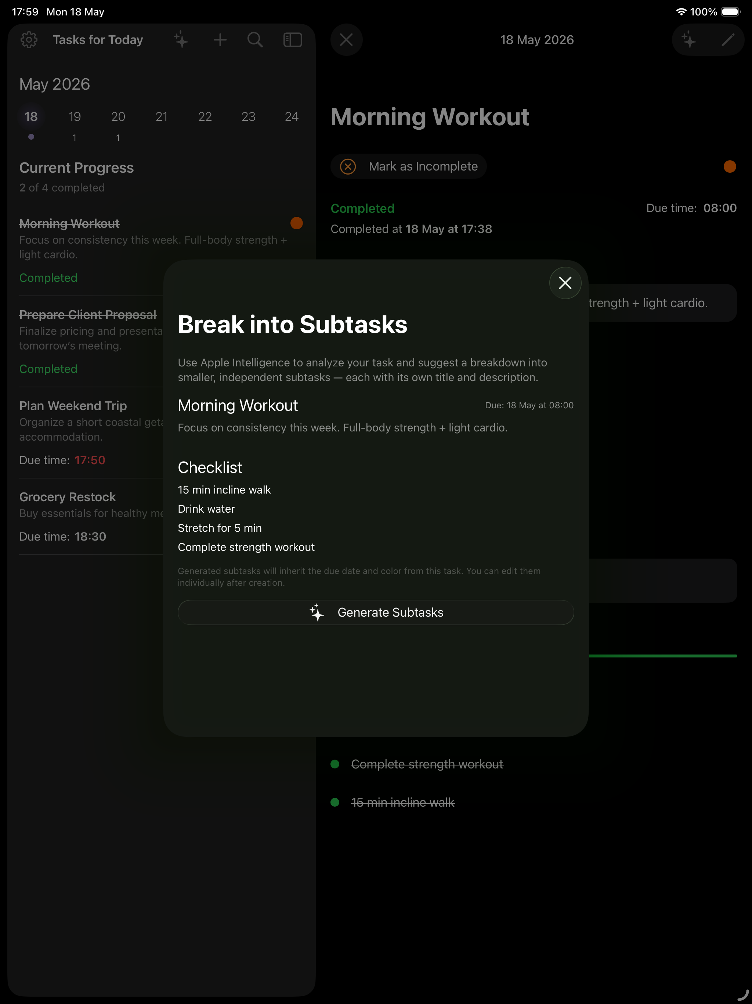Viewport: 752px width, 1004px height.
Task: Click green progress bar in detail pane
Action: [x=663, y=656]
